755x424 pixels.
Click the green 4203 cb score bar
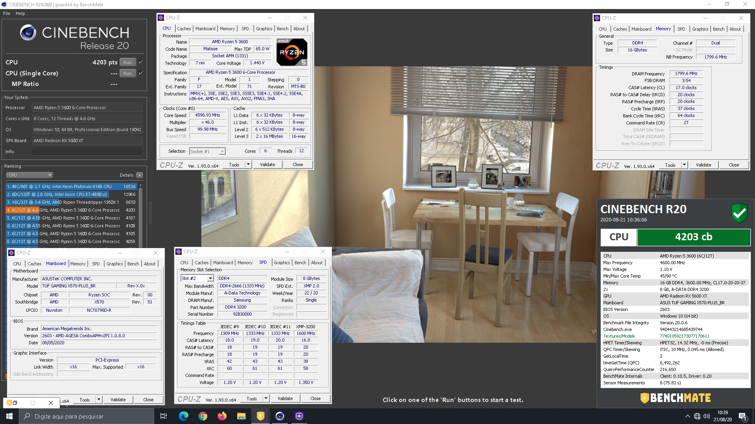pyautogui.click(x=694, y=237)
